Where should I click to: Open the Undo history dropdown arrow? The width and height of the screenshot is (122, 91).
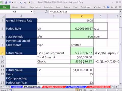click(12, 3)
